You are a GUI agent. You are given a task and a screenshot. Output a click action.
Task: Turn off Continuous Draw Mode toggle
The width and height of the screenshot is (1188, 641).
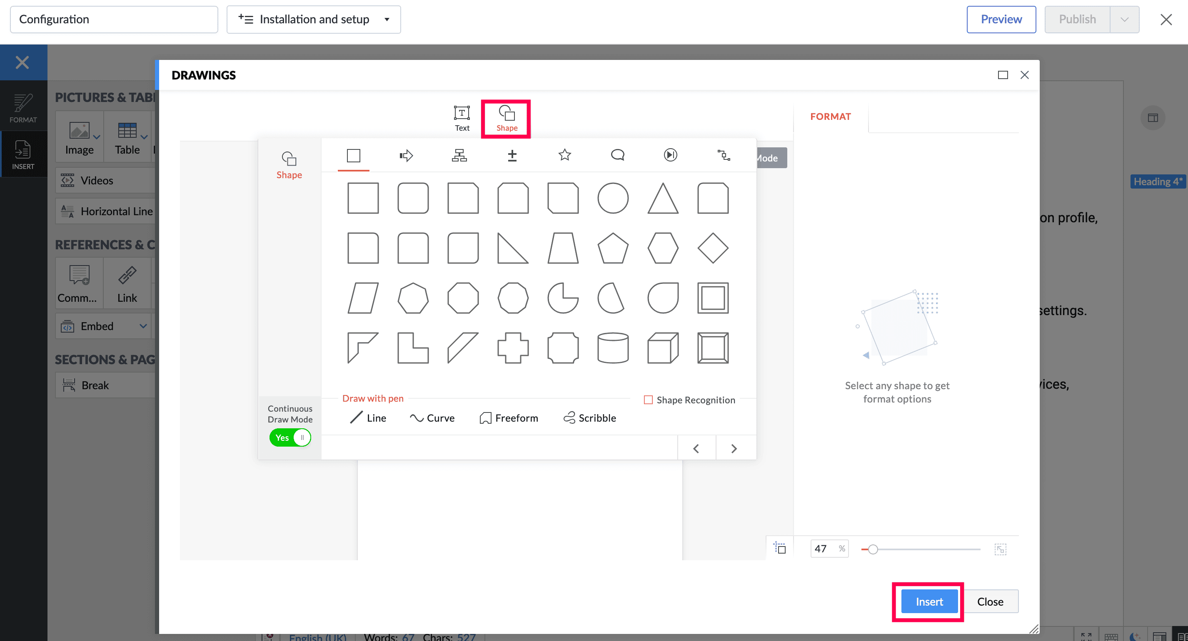(x=290, y=437)
